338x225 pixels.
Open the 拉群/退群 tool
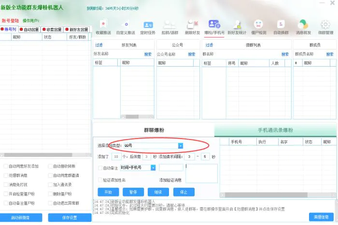click(170, 27)
